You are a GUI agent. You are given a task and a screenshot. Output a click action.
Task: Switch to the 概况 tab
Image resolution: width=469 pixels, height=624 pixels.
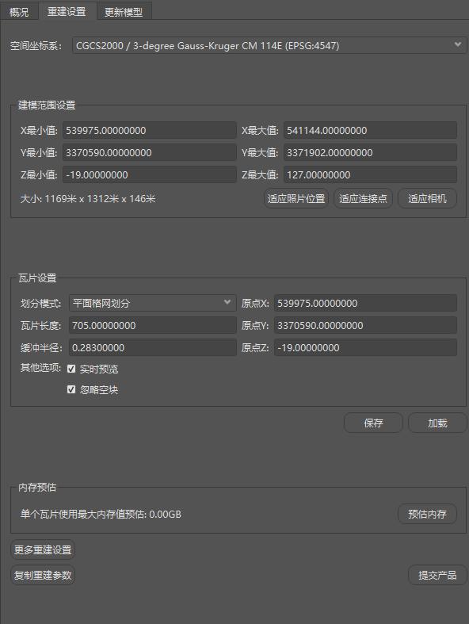click(x=19, y=12)
